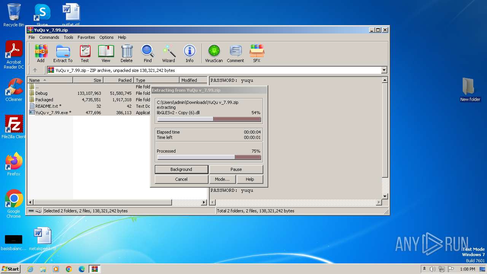Click the Test archive icon
The image size is (487, 274).
point(85,53)
